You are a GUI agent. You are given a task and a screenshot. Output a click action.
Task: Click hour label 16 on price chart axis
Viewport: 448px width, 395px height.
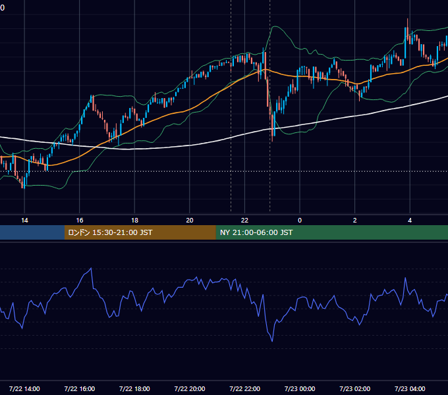pyautogui.click(x=80, y=221)
